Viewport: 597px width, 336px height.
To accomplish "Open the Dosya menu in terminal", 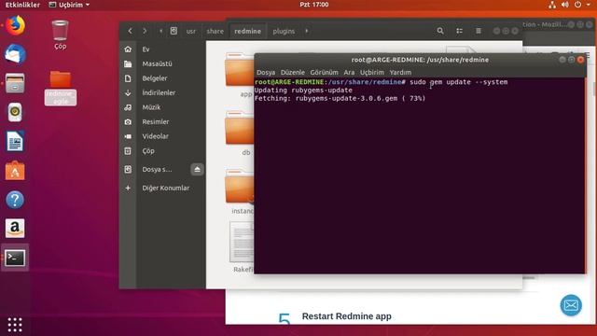I will (x=266, y=72).
